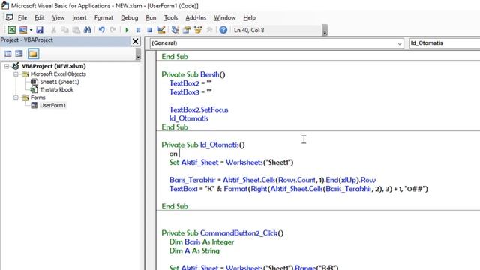Click the Toolbox toolbar icon

pos(209,30)
